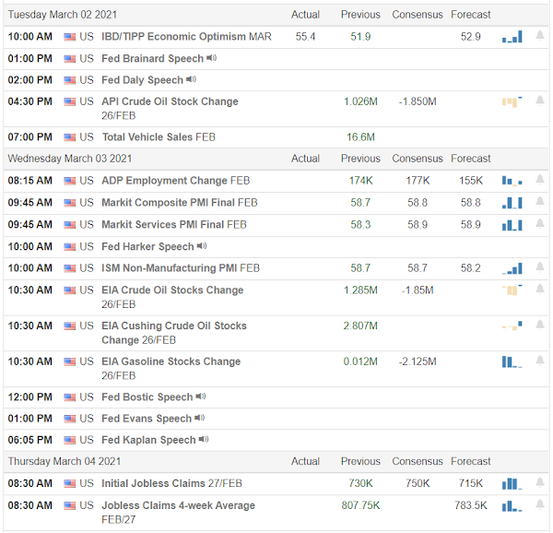Click the Wednesday March 03 2021 date header
The width and height of the screenshot is (553, 533).
pyautogui.click(x=70, y=159)
